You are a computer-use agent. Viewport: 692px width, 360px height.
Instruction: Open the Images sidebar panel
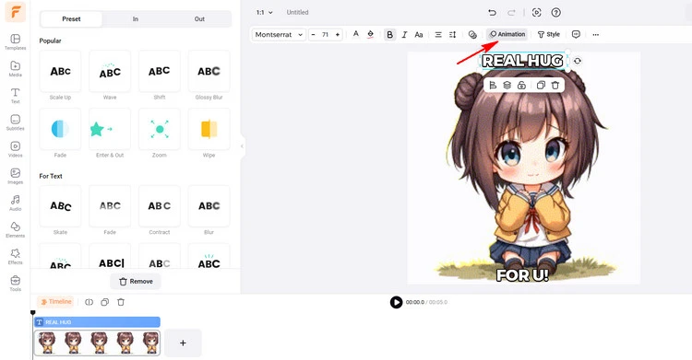click(15, 176)
